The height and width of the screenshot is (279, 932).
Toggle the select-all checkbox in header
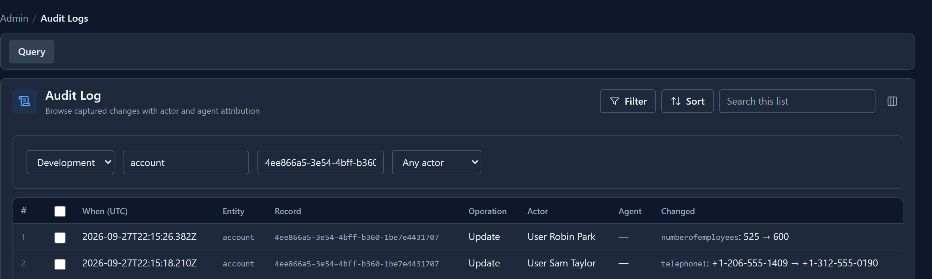pyautogui.click(x=60, y=211)
